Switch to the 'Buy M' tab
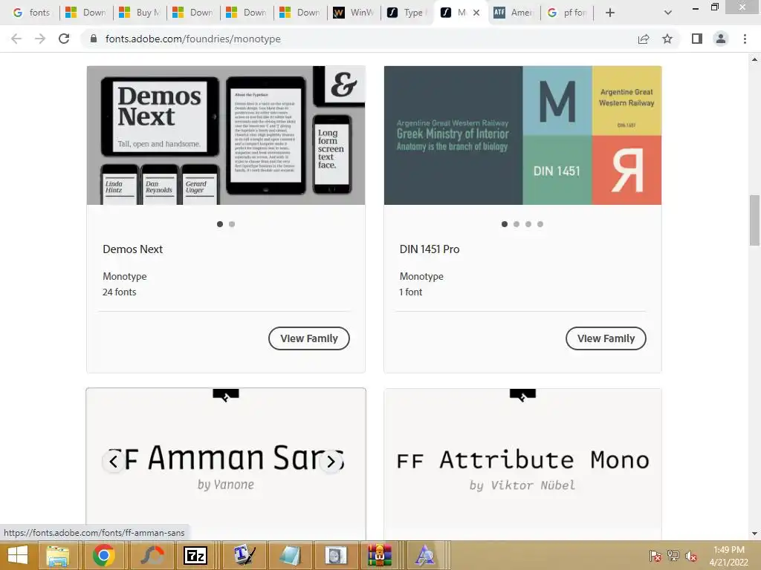Image resolution: width=761 pixels, height=570 pixels. pyautogui.click(x=140, y=13)
